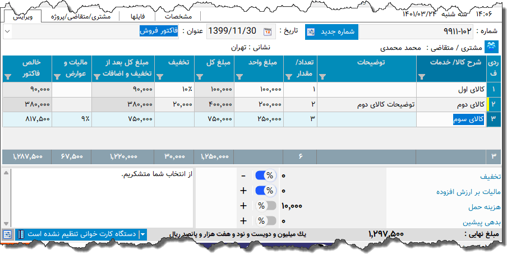Toggle percent switch for بدهی پیشین
The image size is (507, 254).
tap(266, 221)
